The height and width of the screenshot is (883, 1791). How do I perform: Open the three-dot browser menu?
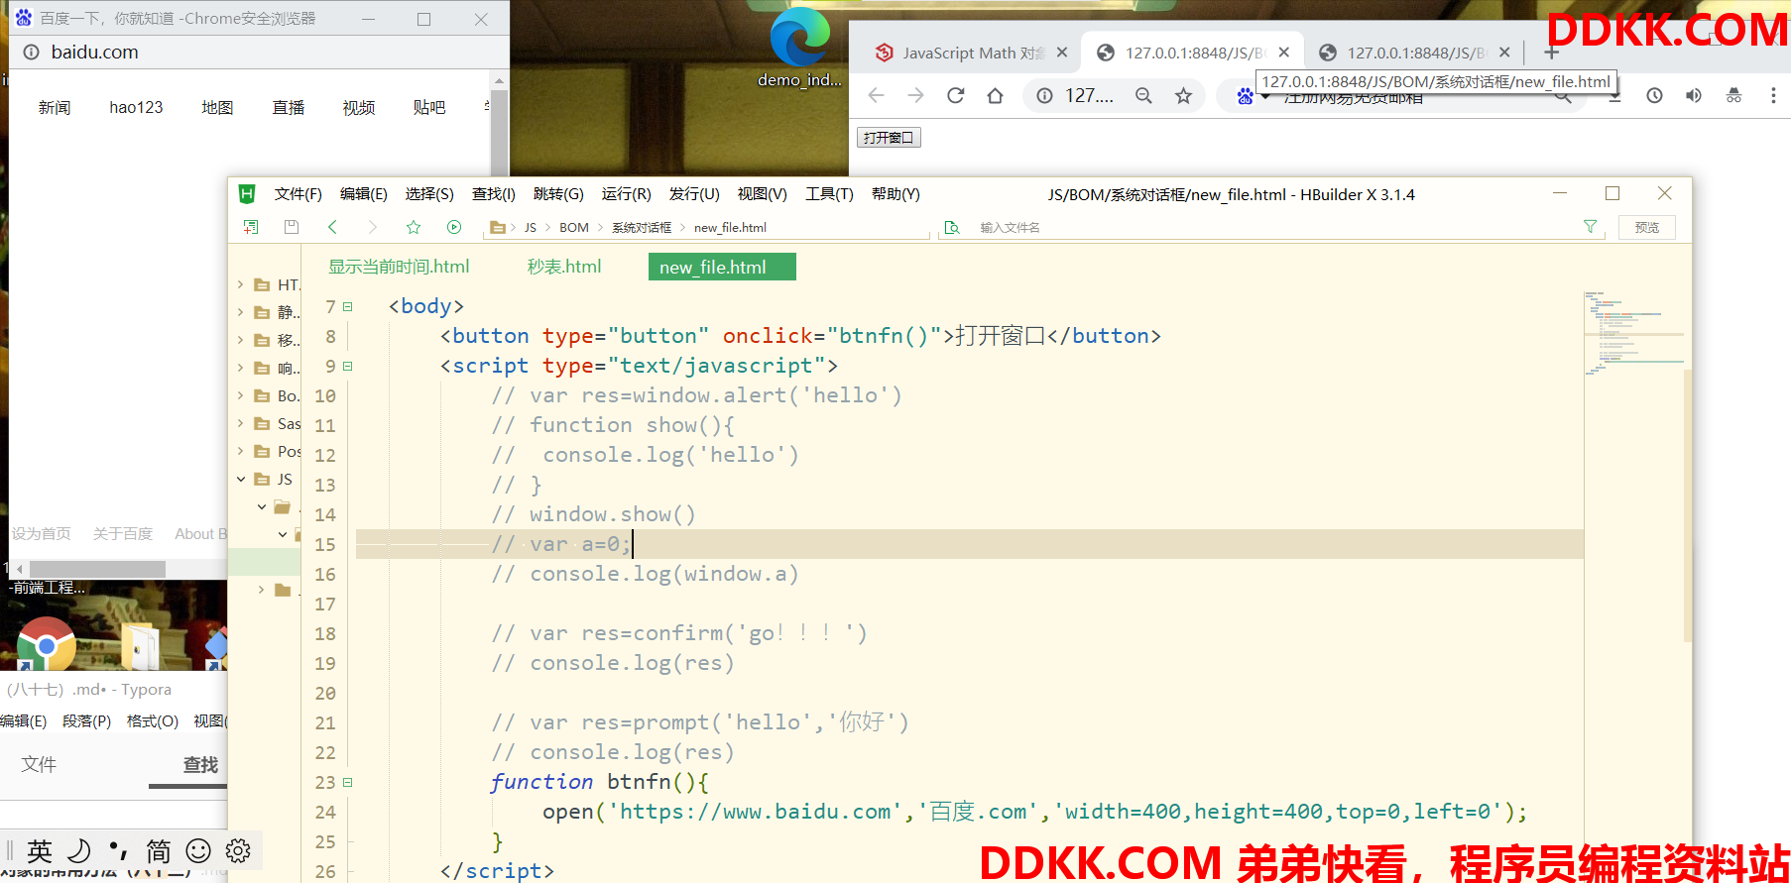click(x=1773, y=95)
